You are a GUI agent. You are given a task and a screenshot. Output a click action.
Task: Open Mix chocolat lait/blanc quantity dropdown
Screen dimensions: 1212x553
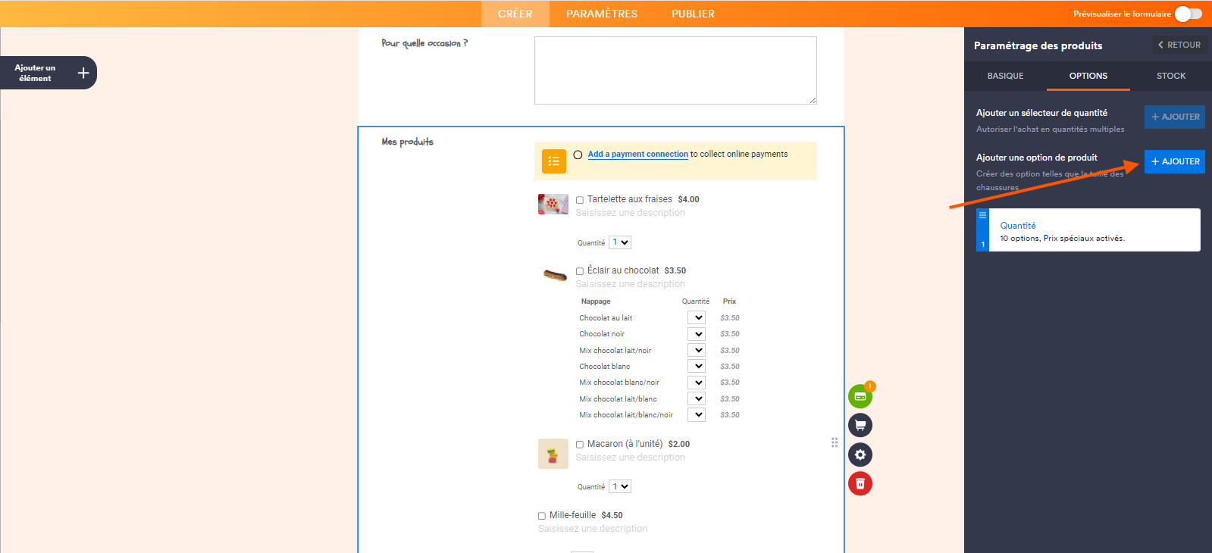pyautogui.click(x=697, y=398)
